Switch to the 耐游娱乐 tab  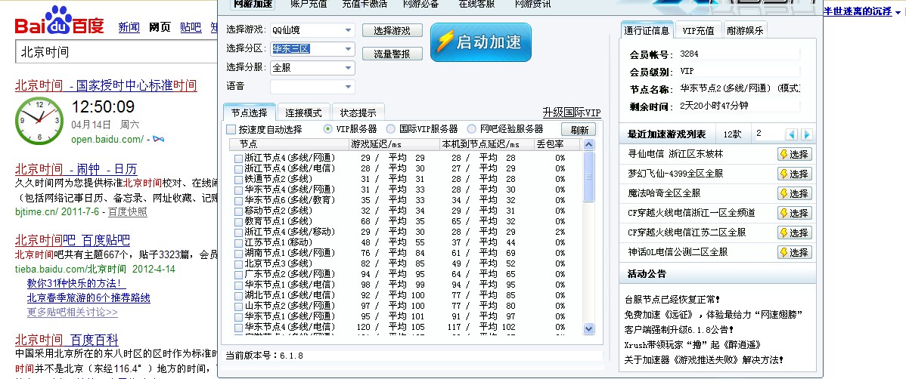tap(746, 31)
